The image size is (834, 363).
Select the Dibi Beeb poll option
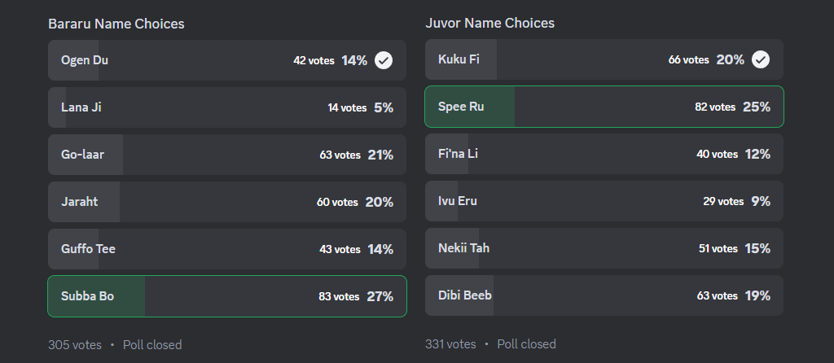604,295
